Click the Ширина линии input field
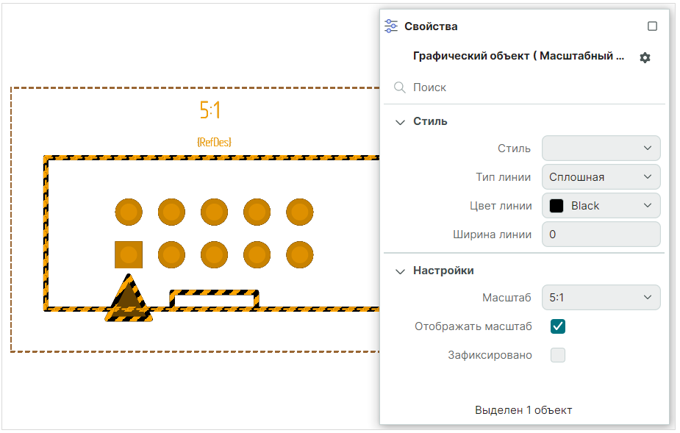The height and width of the screenshot is (433, 680). 601,235
